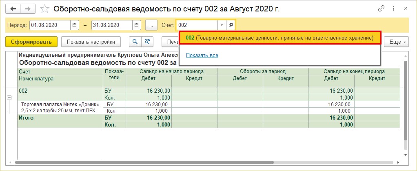The height and width of the screenshot is (171, 417).
Task: Copy link to report via chain icon
Action: (x=381, y=9)
